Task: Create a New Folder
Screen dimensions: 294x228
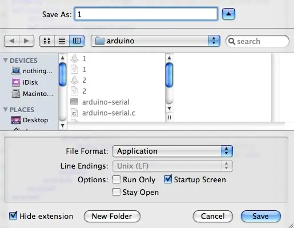Action: (x=112, y=216)
